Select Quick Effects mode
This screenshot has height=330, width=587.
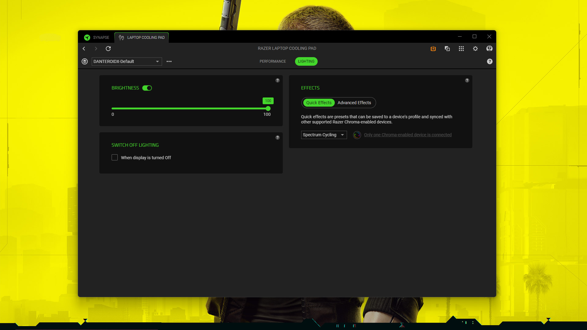tap(319, 103)
